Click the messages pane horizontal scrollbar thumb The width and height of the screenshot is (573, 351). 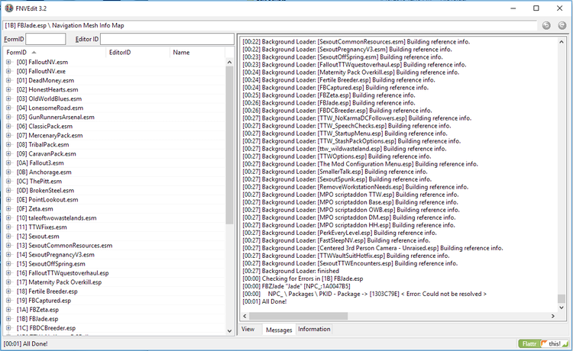pyautogui.click(x=298, y=316)
